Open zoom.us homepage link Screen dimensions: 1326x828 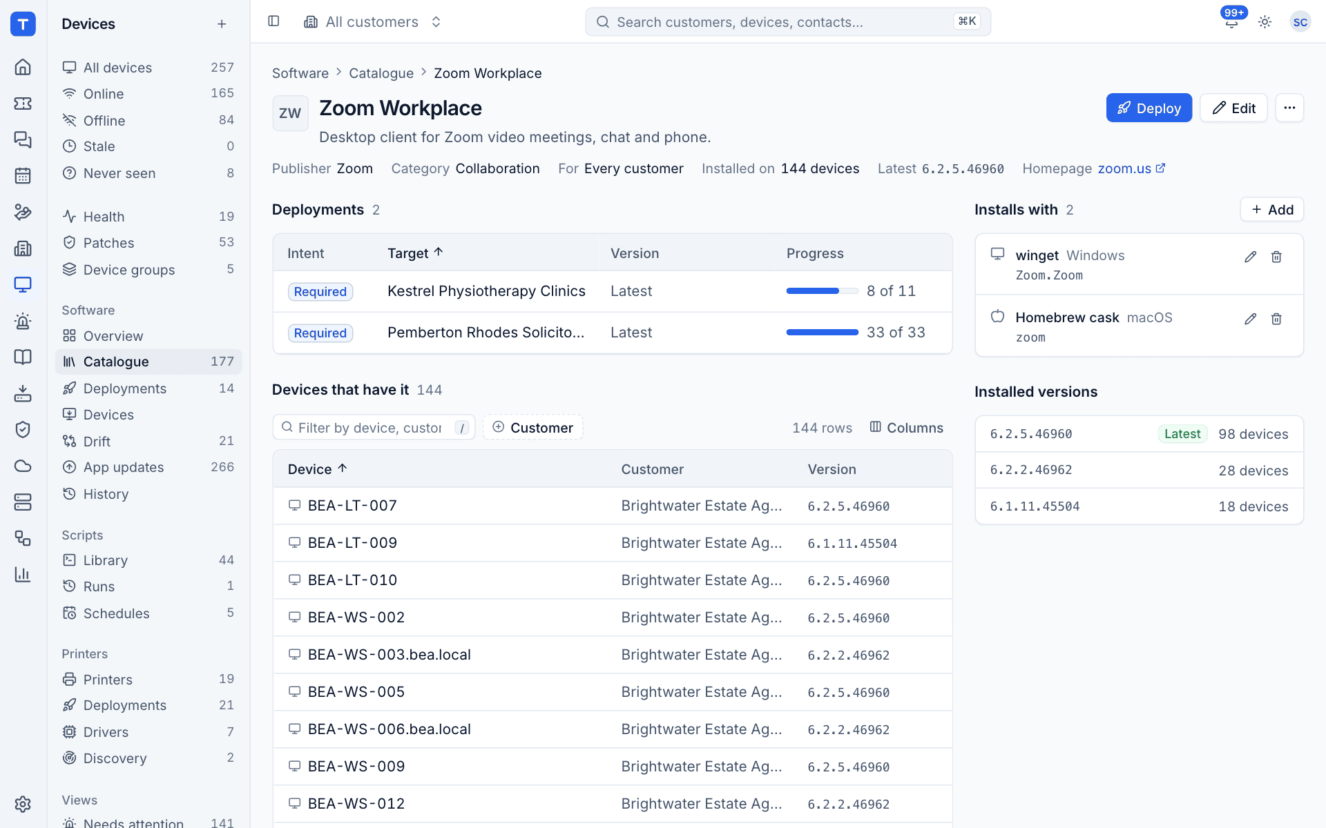[x=1131, y=168]
